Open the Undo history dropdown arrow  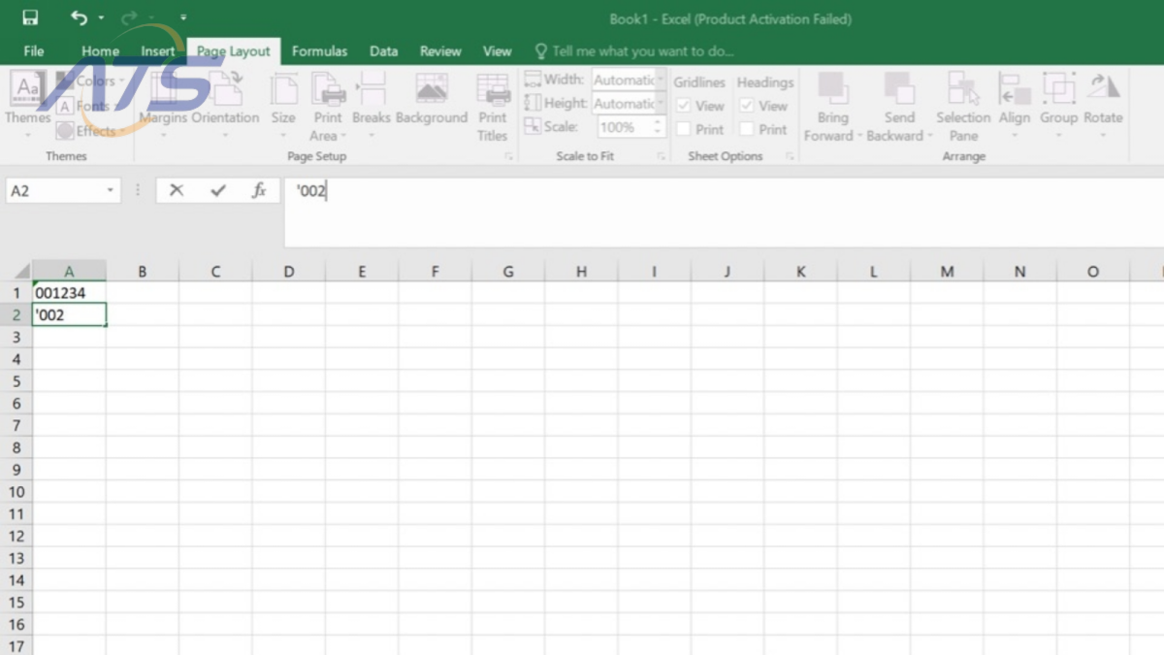[101, 18]
